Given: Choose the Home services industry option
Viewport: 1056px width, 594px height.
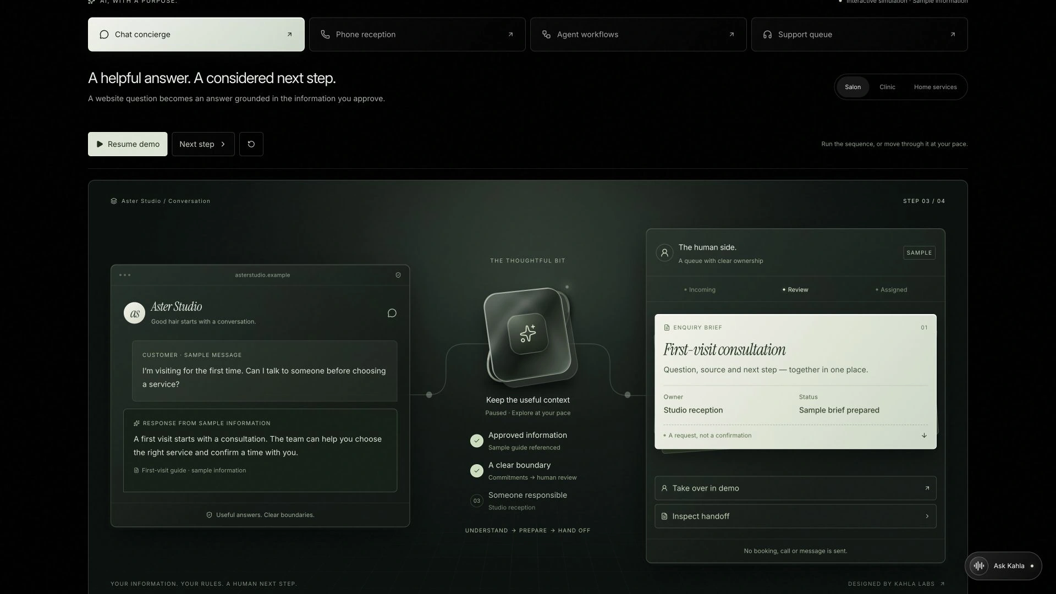Looking at the screenshot, I should (x=935, y=87).
